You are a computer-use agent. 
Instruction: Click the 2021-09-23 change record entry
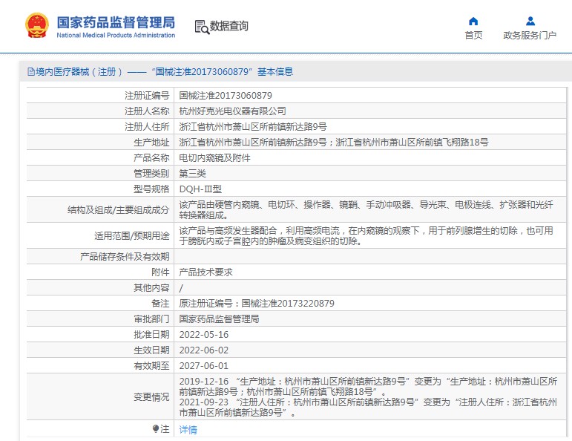pyautogui.click(x=368, y=408)
